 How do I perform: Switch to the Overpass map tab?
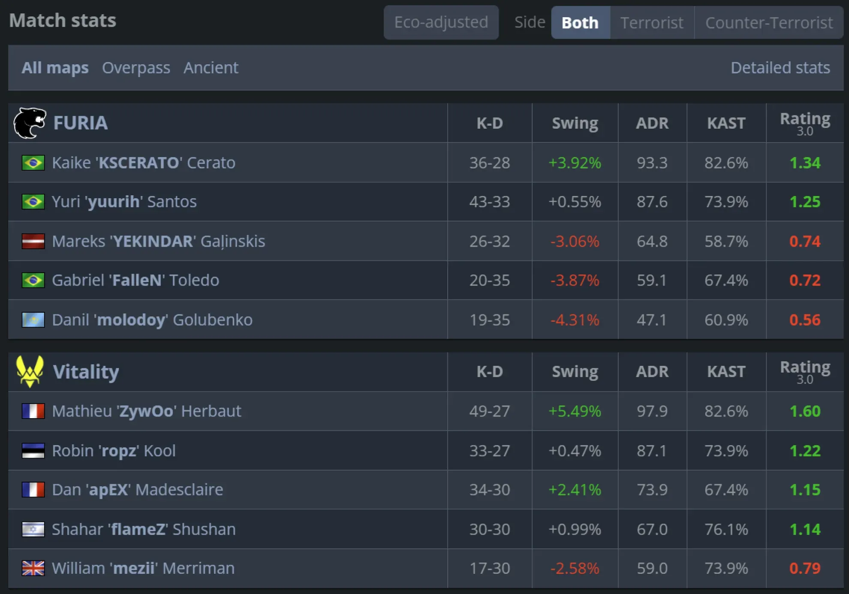136,68
